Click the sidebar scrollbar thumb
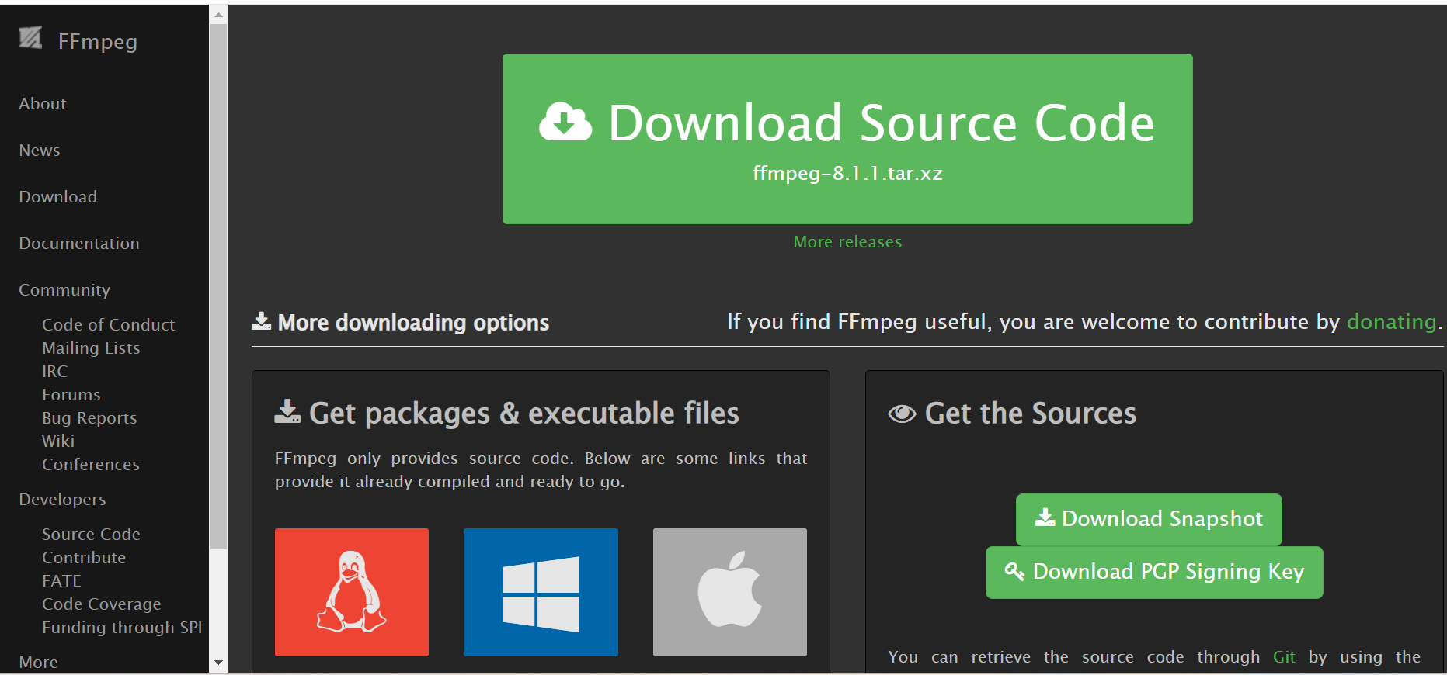Viewport: 1447px width, 675px height. click(218, 286)
